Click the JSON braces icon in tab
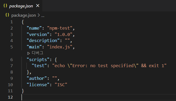This screenshot has width=176, height=101. 5,6
